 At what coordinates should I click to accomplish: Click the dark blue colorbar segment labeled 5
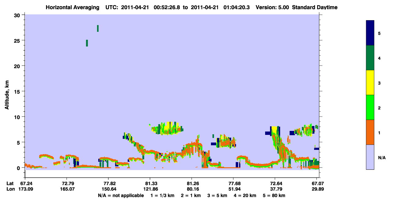pos(370,33)
